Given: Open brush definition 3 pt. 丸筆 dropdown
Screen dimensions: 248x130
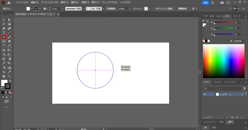Looking at the screenshot, I should 103,9.
